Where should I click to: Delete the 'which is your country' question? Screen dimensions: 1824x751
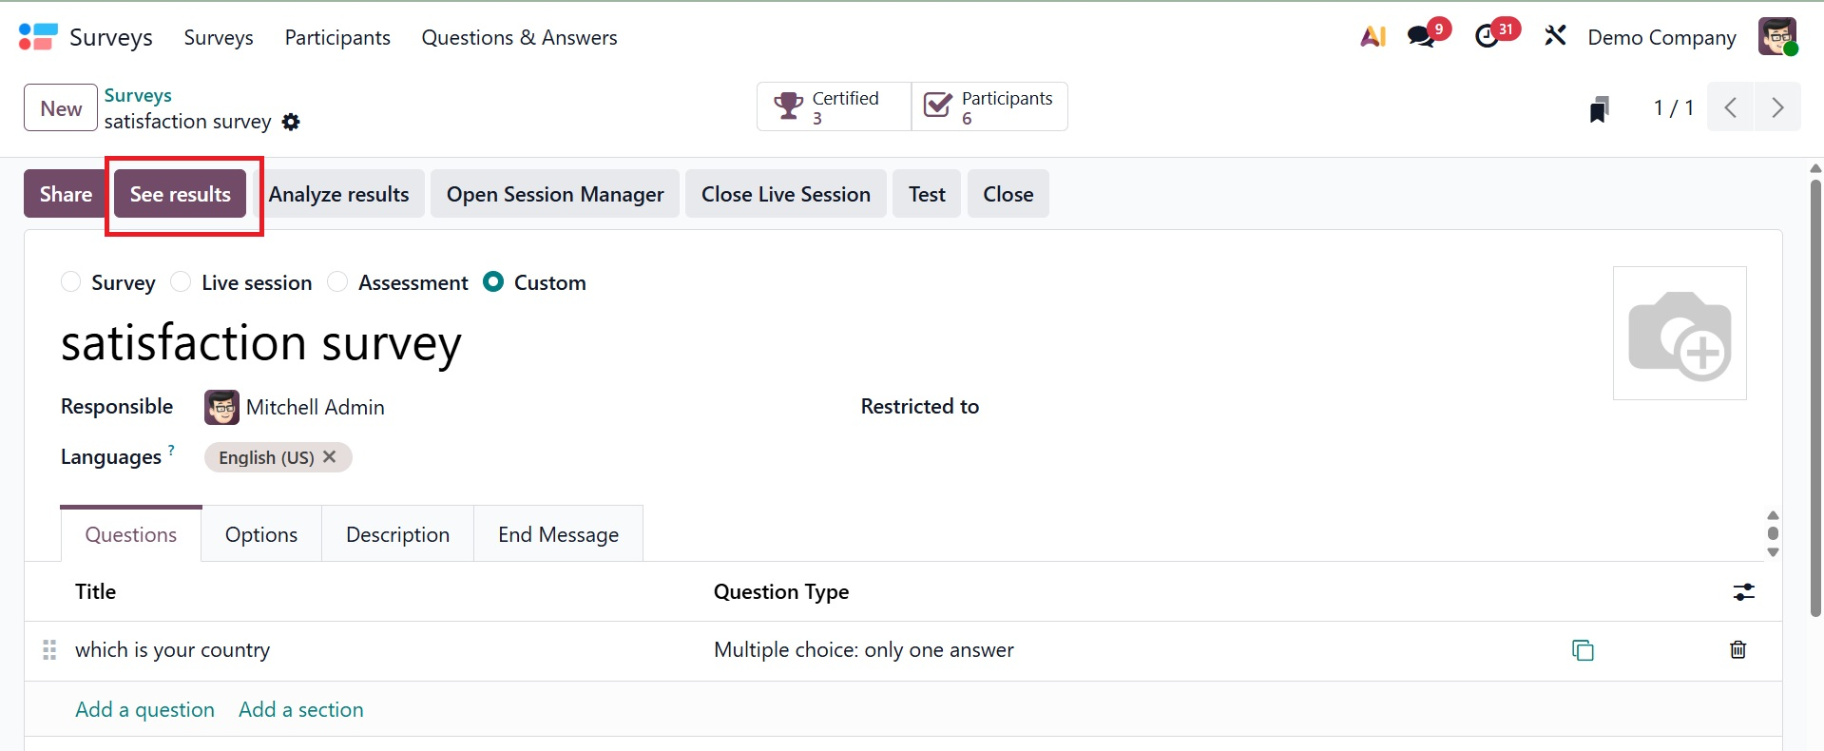[1738, 650]
